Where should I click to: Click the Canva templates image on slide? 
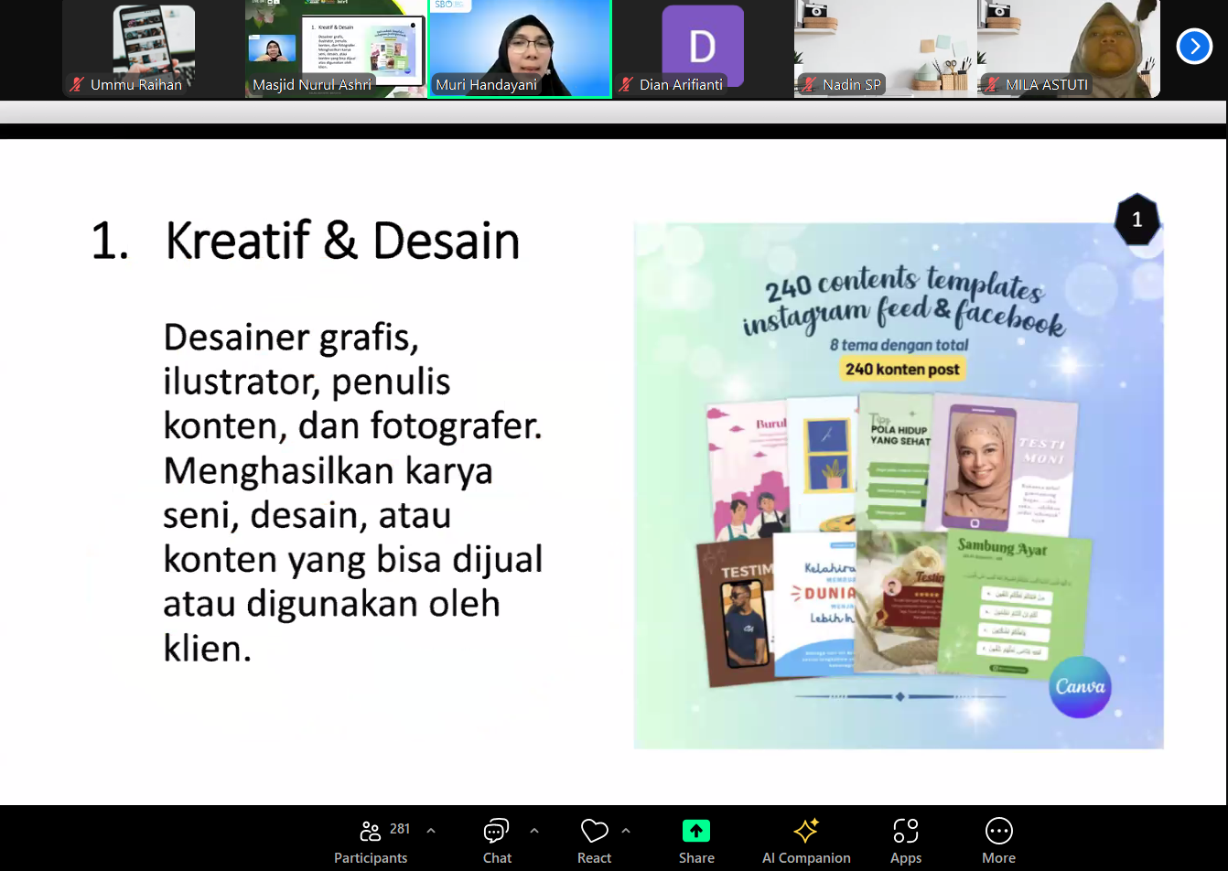[x=899, y=485]
